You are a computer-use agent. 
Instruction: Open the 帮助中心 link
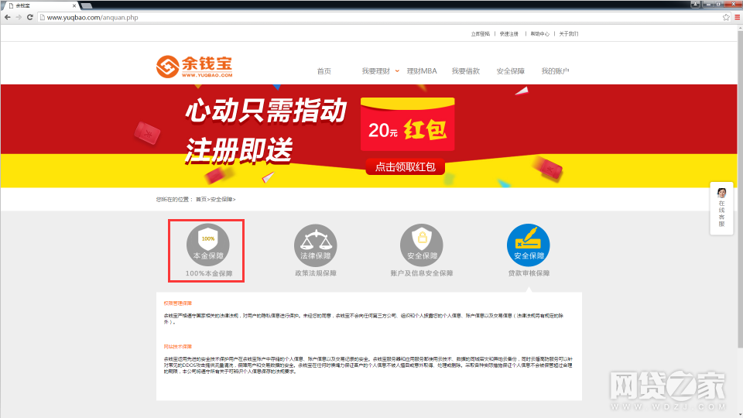(539, 33)
